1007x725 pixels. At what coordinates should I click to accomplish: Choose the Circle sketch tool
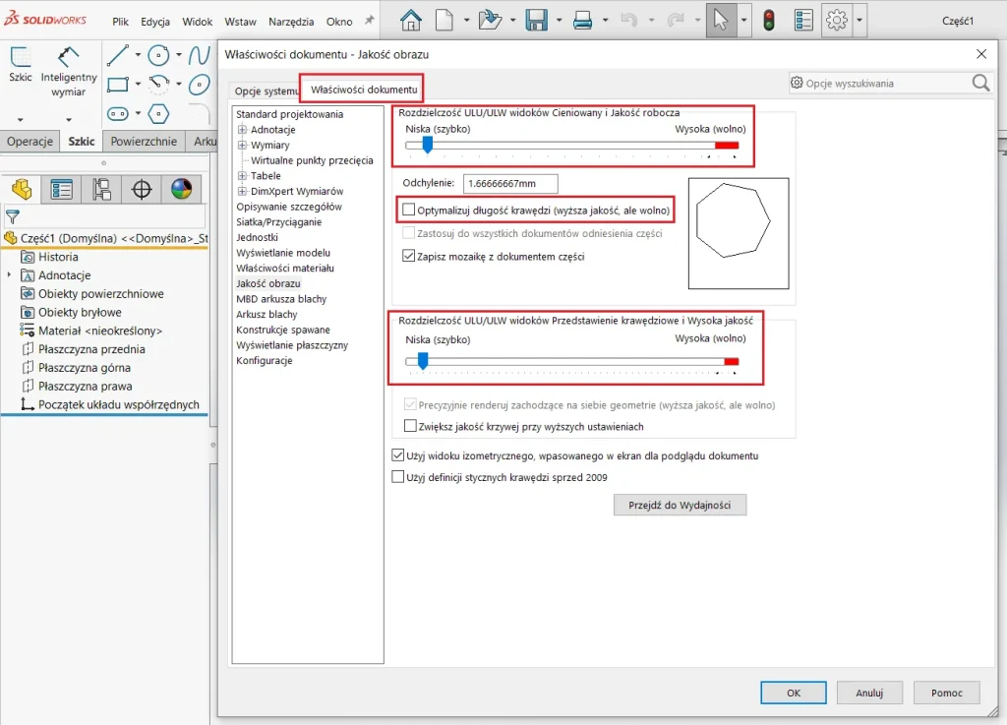coord(158,55)
